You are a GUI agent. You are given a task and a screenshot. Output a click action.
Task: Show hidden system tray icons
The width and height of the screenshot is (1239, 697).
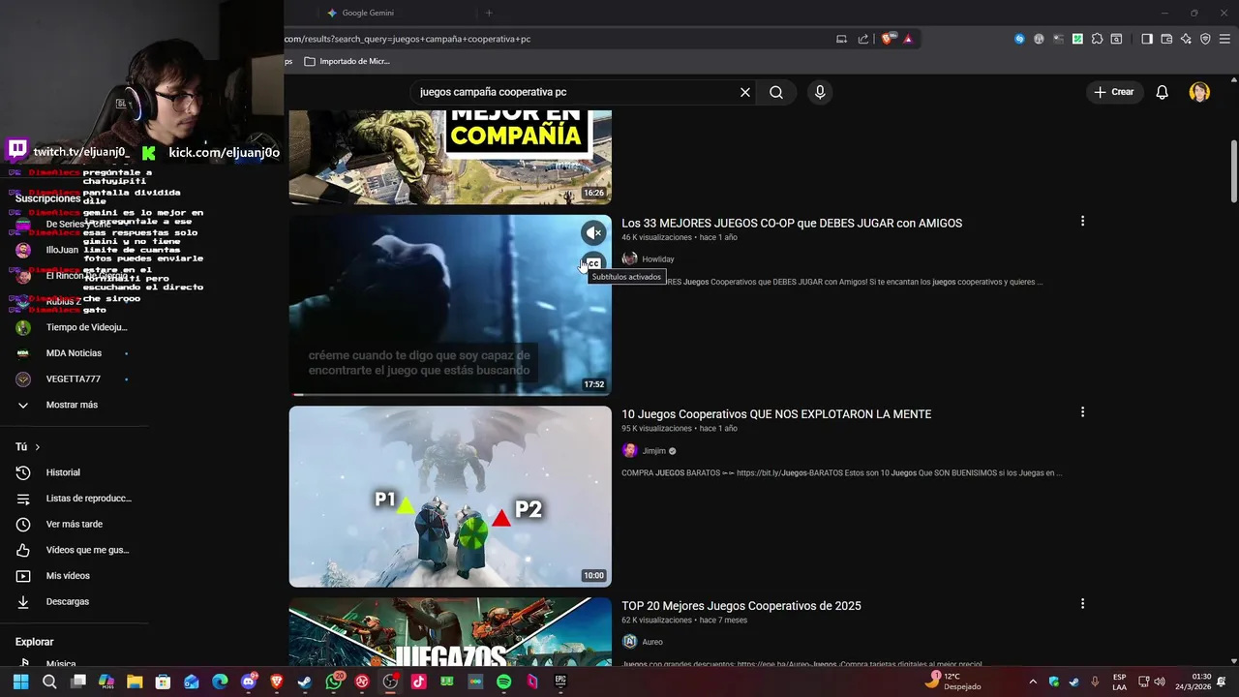(1032, 682)
